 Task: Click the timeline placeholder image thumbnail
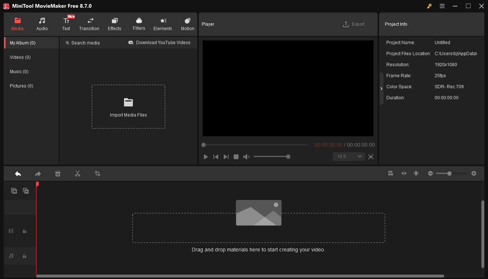tap(259, 213)
